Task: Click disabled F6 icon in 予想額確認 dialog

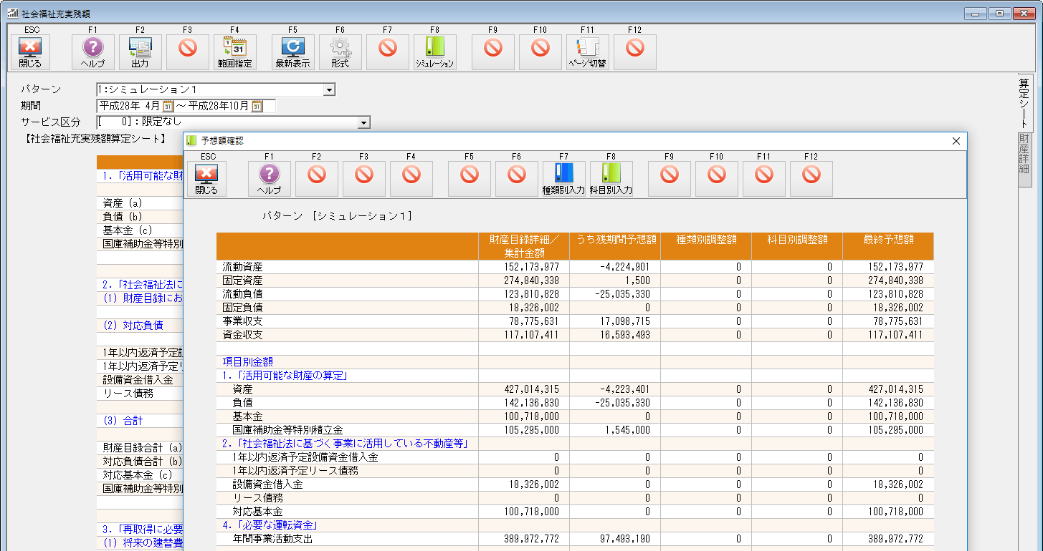Action: point(517,178)
